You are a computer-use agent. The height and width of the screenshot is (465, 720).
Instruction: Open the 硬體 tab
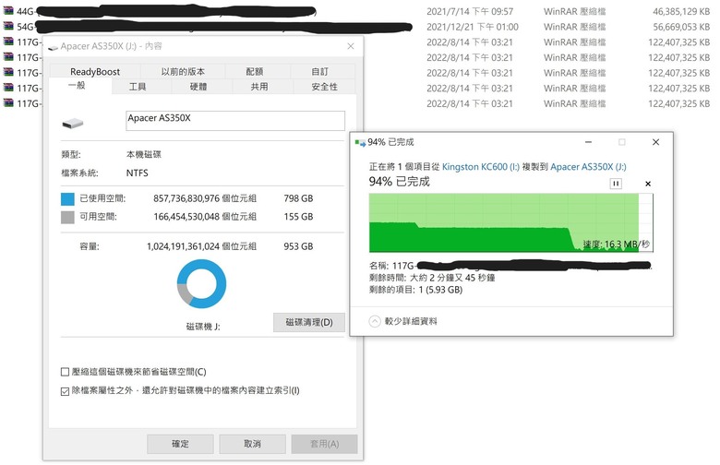(198, 87)
